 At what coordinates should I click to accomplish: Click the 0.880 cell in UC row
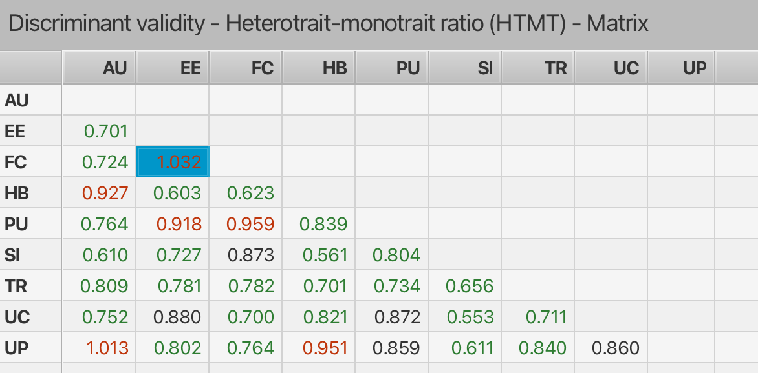[x=179, y=317]
